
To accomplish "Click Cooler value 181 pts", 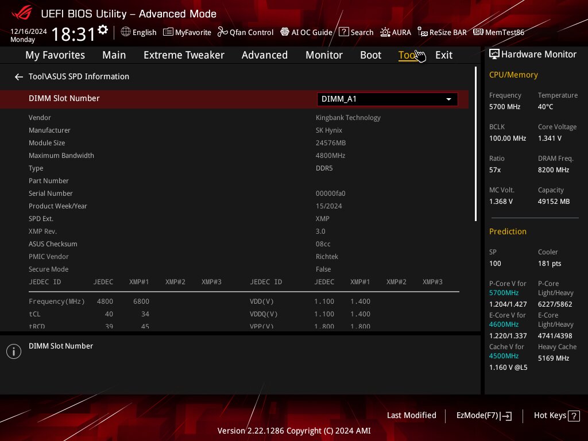I will (x=550, y=264).
